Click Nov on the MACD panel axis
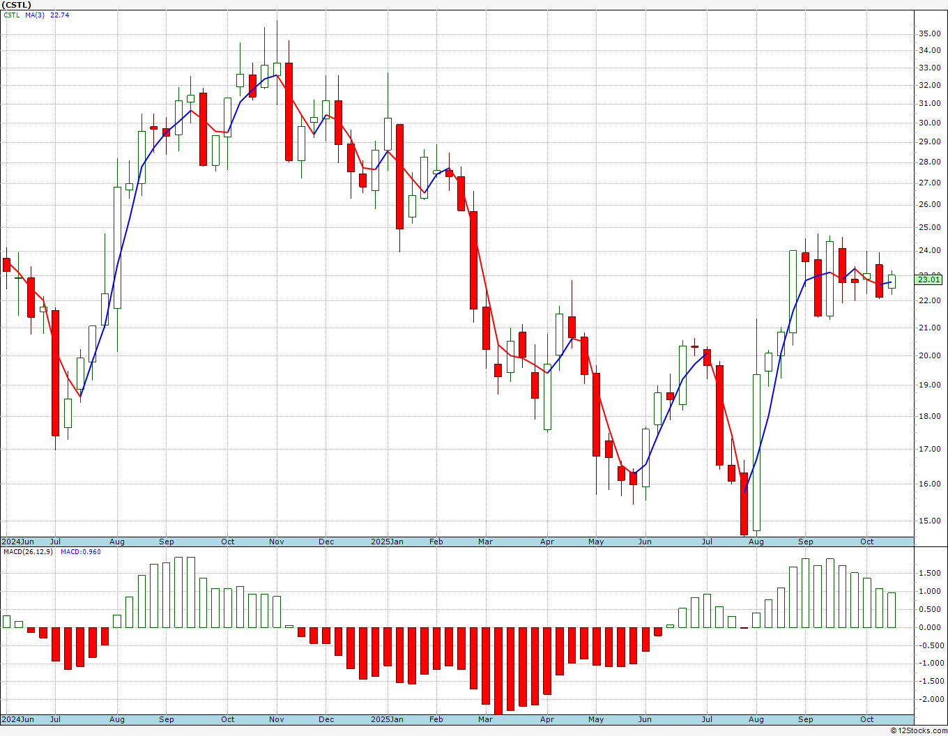 click(x=277, y=719)
